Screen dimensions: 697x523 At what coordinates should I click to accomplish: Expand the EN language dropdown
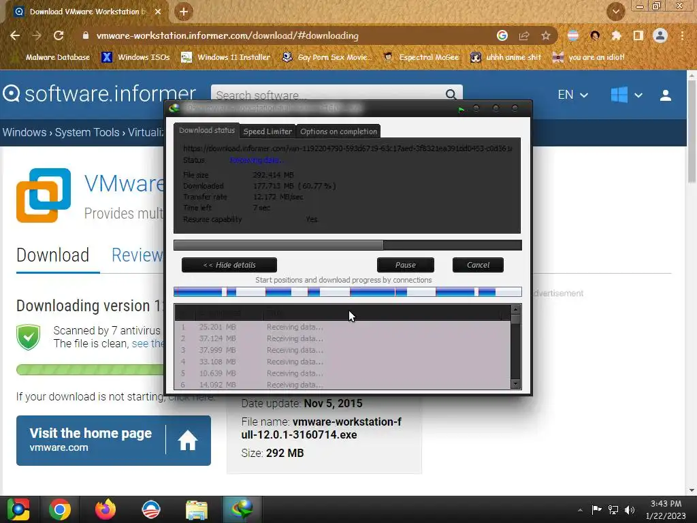(x=573, y=95)
